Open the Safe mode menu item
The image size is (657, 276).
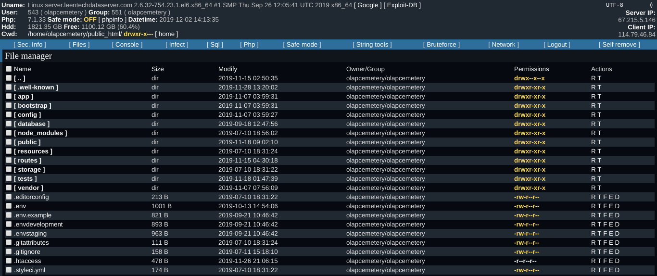(302, 44)
